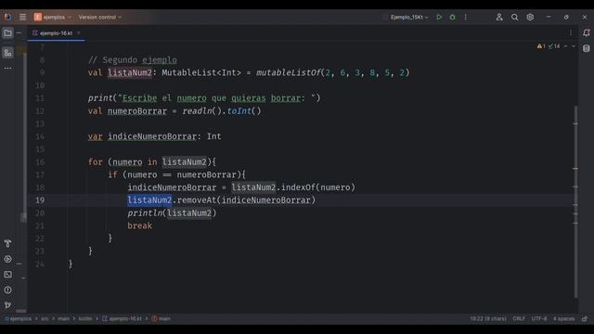
Task: Click the warning count inspection indicator
Action: click(541, 46)
